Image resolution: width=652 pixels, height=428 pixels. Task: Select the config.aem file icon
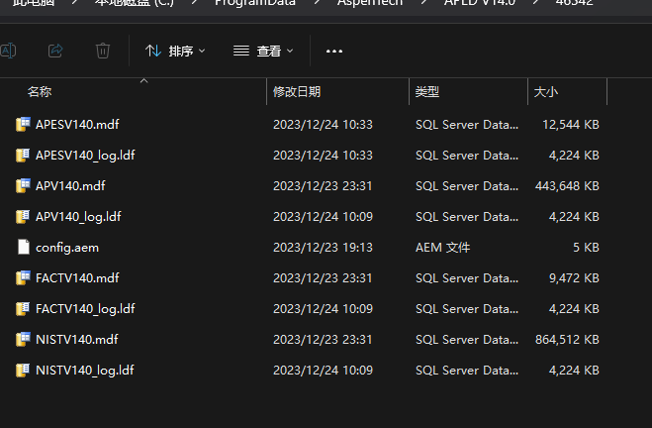[x=24, y=248]
